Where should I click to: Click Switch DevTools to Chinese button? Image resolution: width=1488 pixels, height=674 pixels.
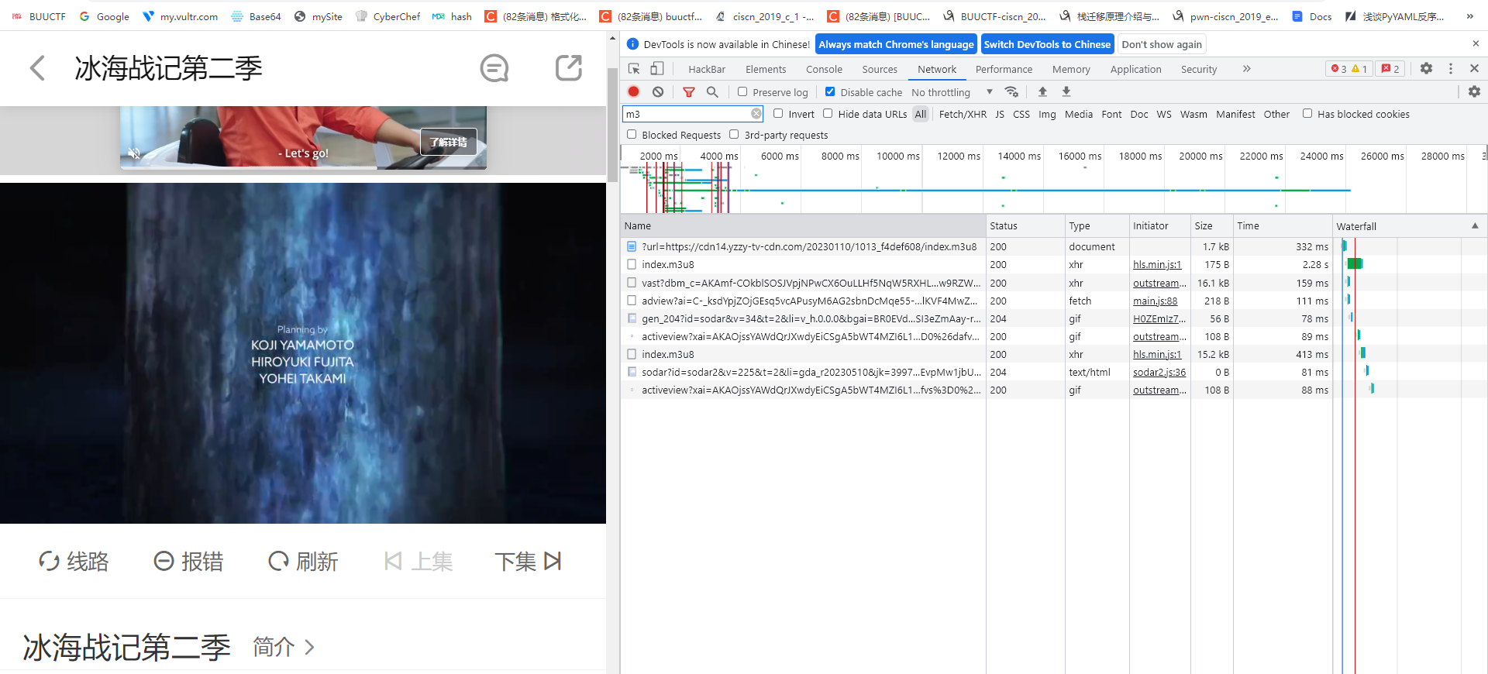[1047, 44]
